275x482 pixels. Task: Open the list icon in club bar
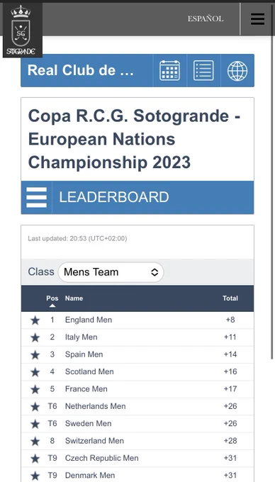(x=203, y=71)
